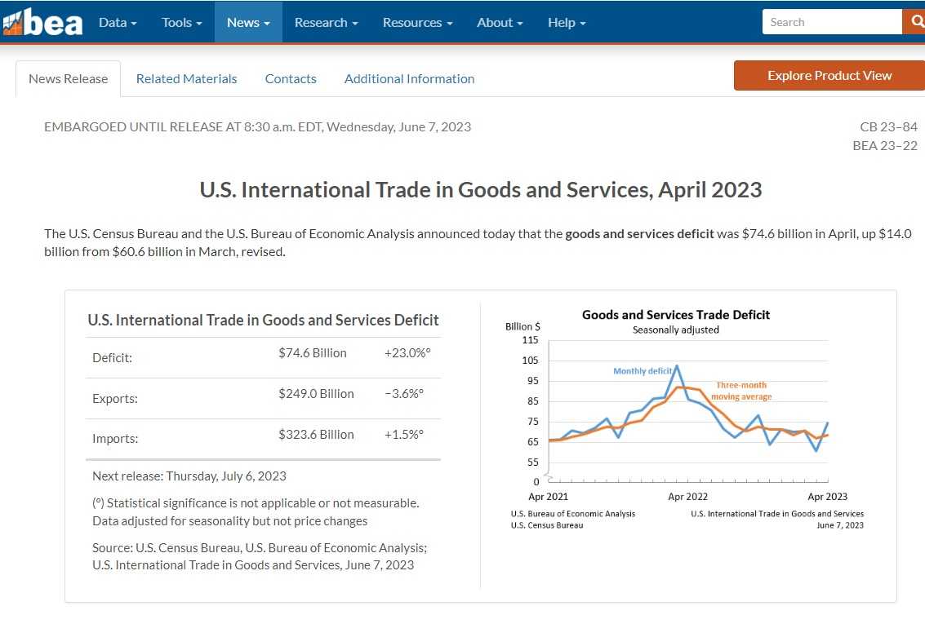Click the Three-month moving average chart label
The height and width of the screenshot is (624, 925).
pyautogui.click(x=742, y=391)
